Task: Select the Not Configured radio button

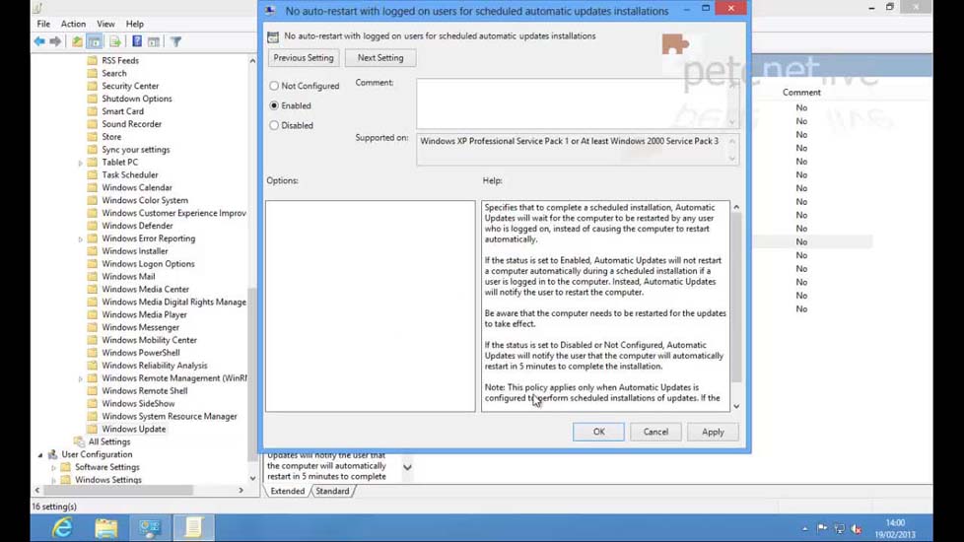Action: (x=274, y=86)
